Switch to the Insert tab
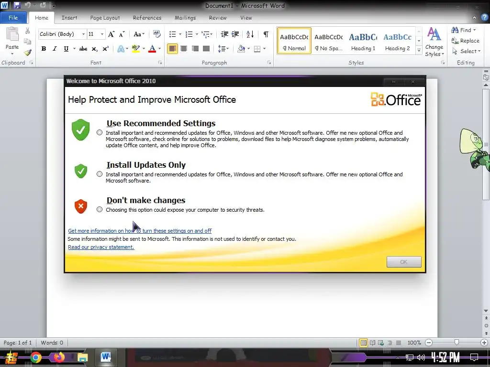Screen dimensions: 490x367 coord(69,18)
